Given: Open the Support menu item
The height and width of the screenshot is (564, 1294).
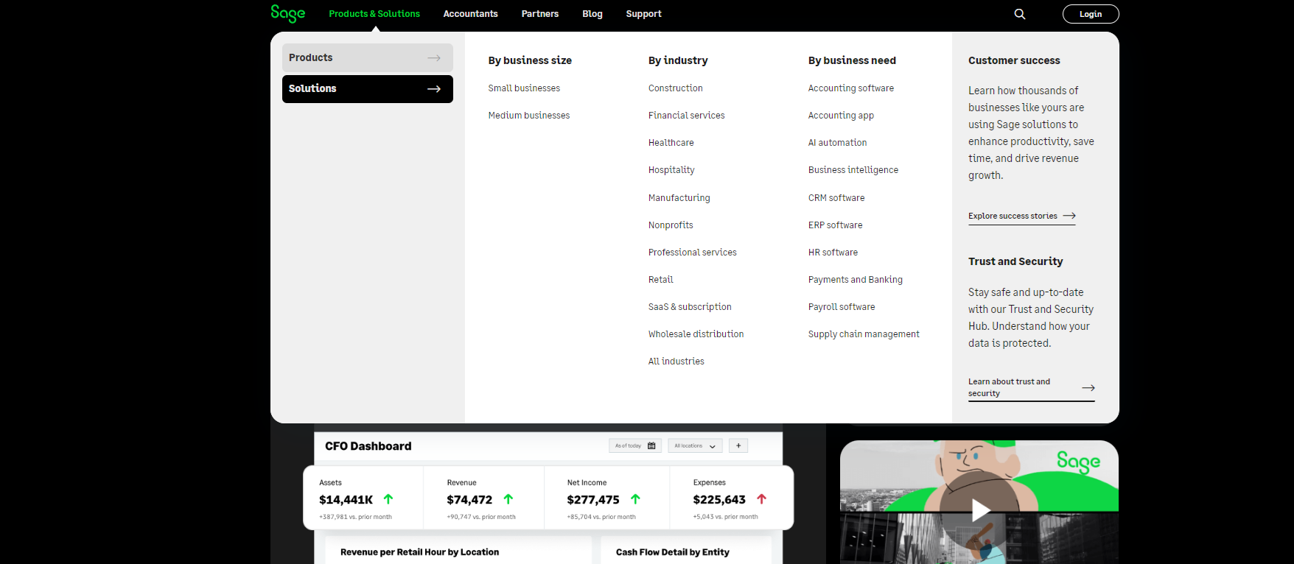Looking at the screenshot, I should point(643,14).
